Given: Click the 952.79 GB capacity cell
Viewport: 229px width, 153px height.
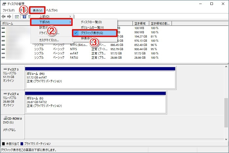Looking at the screenshot, I should [117, 49].
